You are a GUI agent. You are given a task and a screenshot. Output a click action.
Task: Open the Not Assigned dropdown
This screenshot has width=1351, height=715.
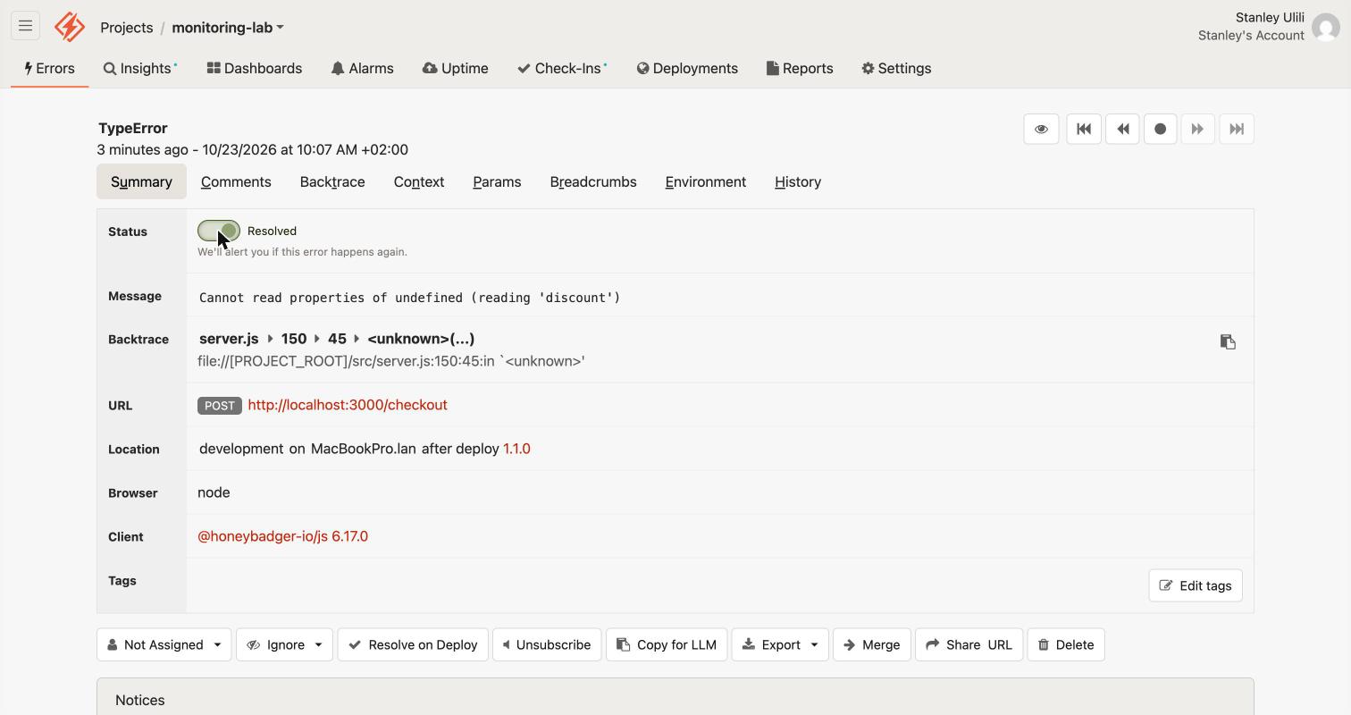pyautogui.click(x=164, y=644)
